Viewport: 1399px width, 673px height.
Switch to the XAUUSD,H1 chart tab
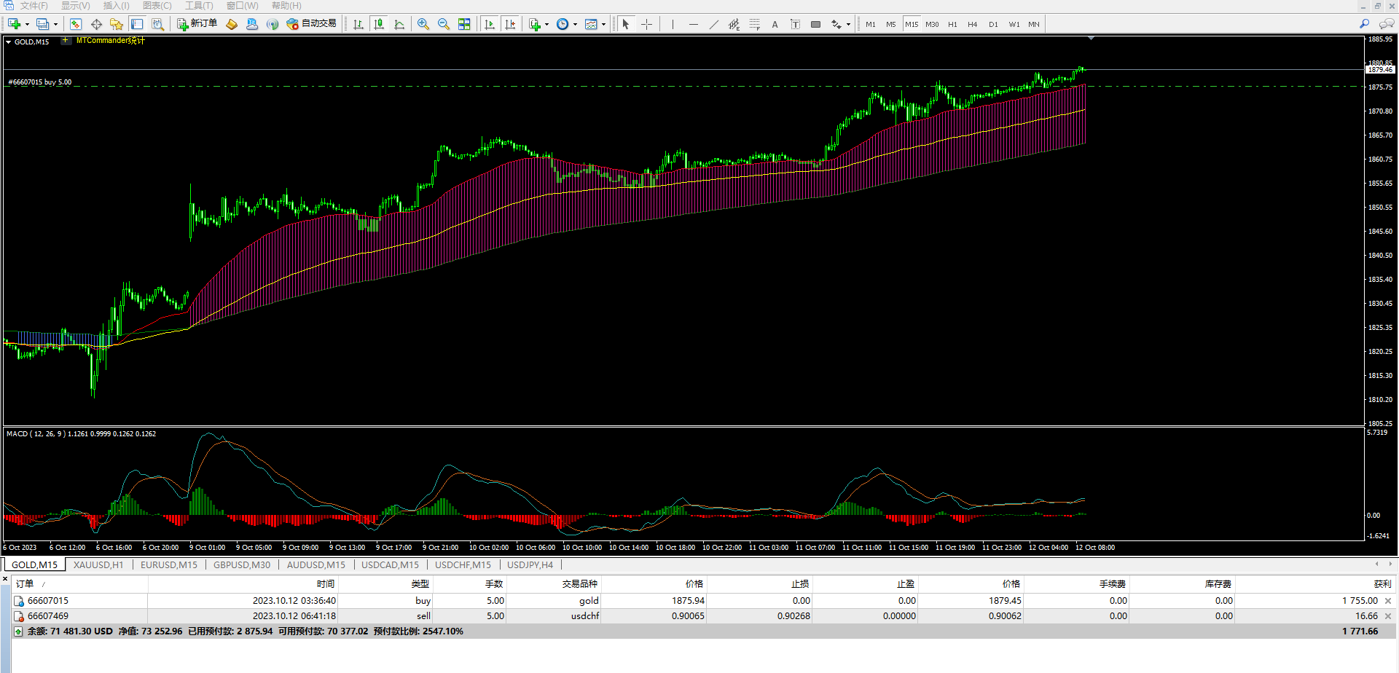pos(98,564)
